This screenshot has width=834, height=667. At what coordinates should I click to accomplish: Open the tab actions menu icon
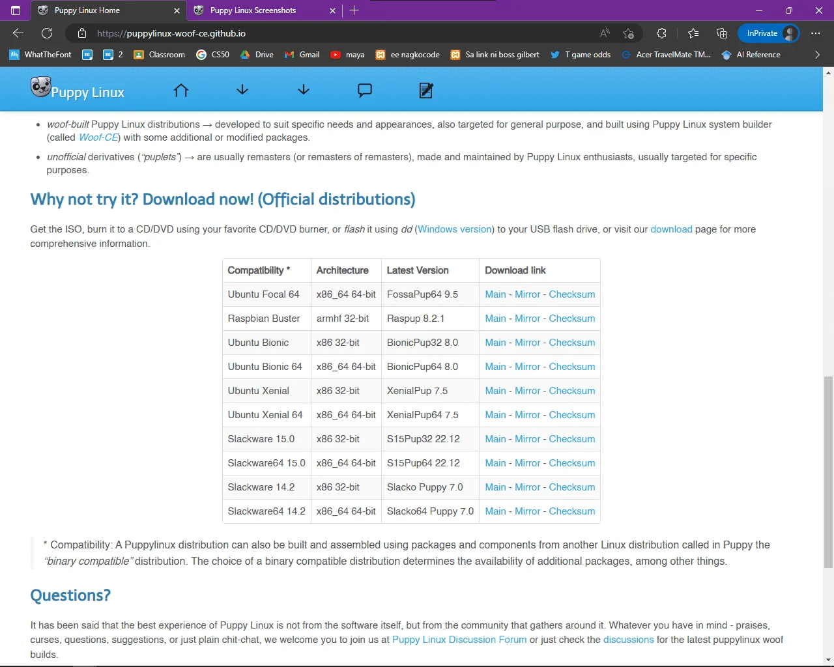pyautogui.click(x=16, y=10)
